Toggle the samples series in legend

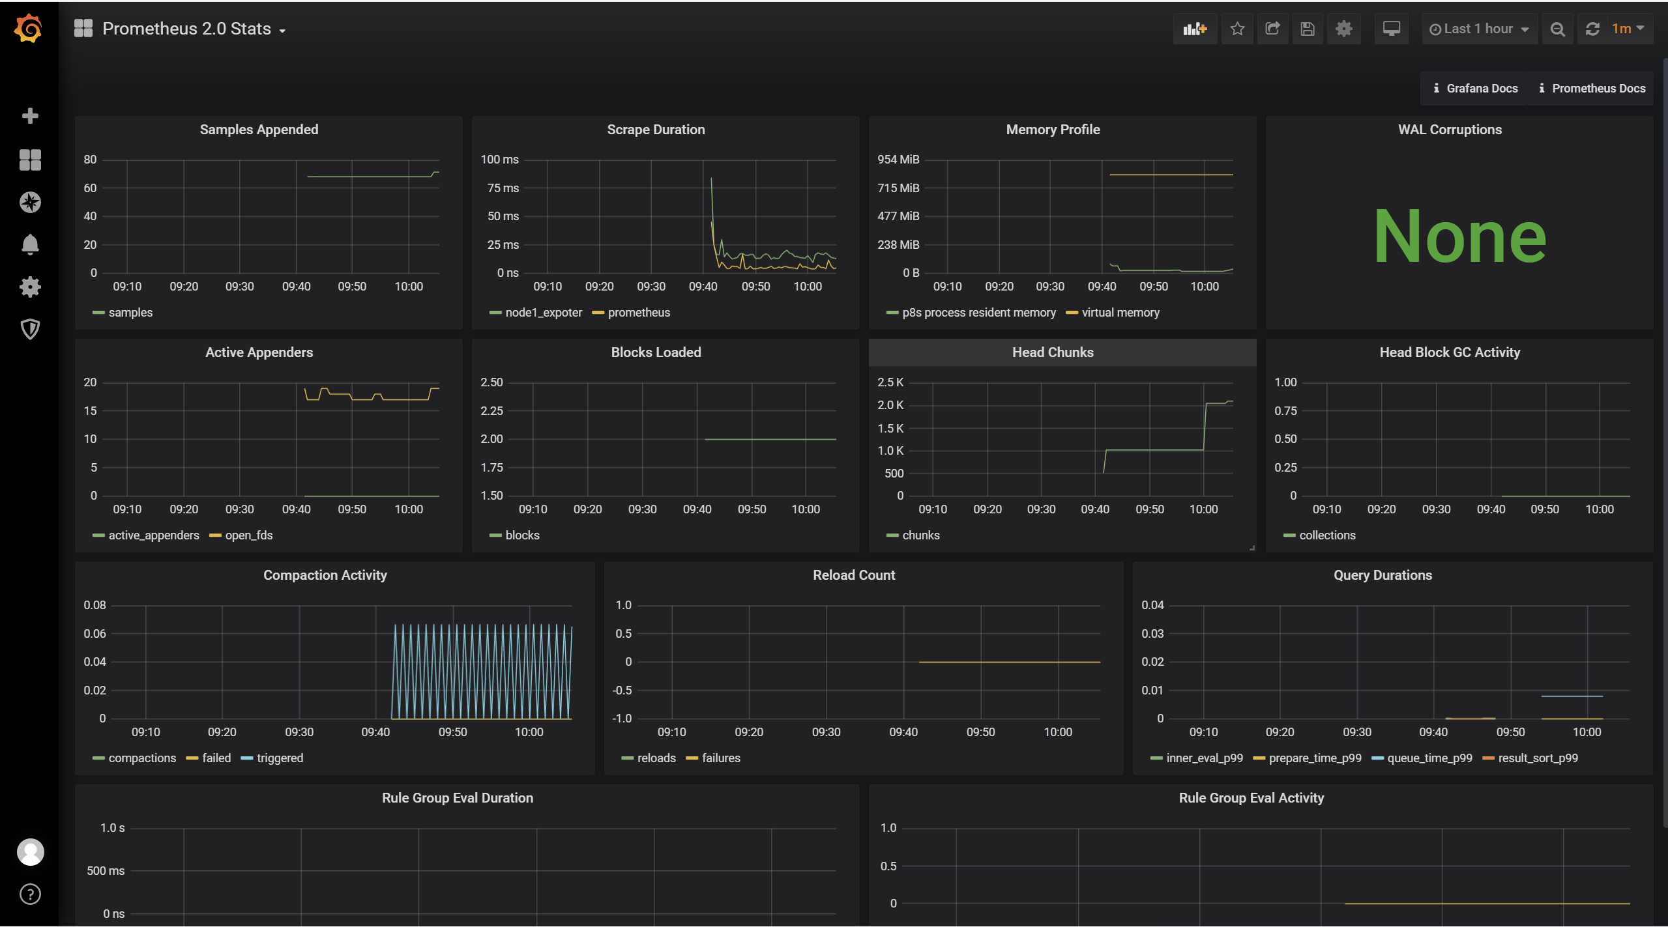click(130, 313)
